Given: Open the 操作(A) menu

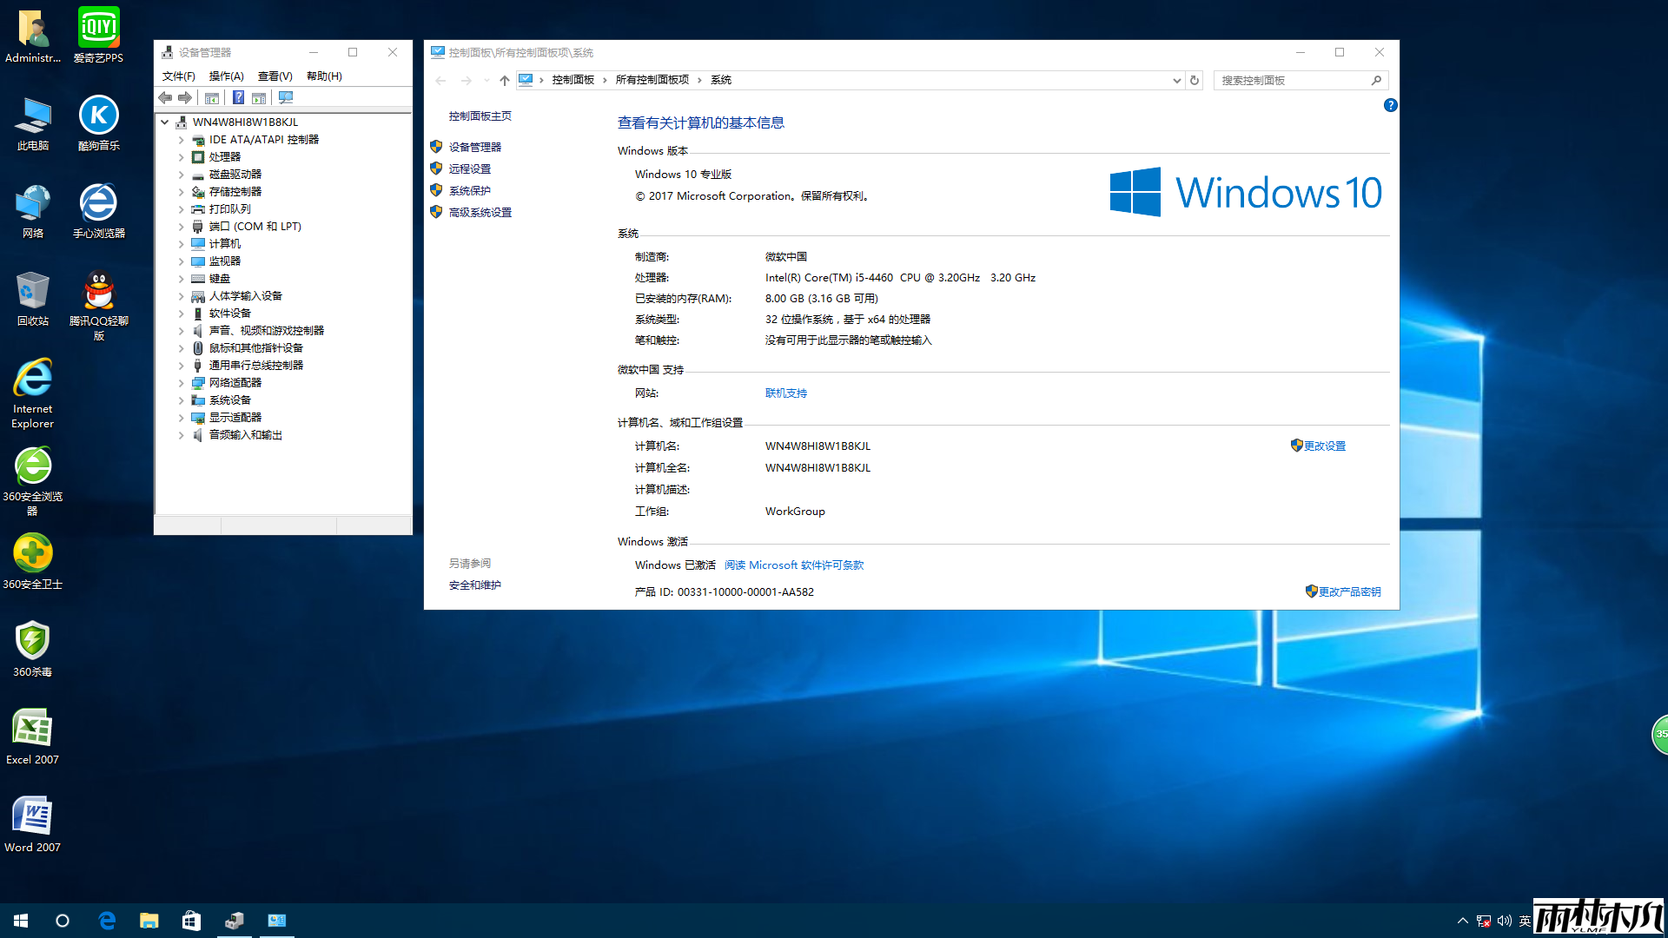Looking at the screenshot, I should 226,76.
